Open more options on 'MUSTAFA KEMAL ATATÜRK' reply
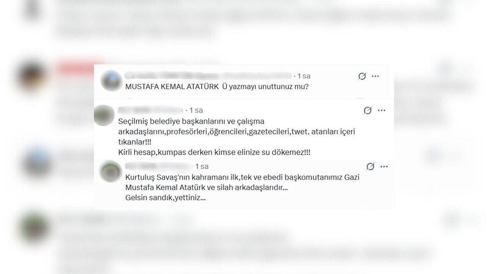488x274 pixels. pos(375,76)
